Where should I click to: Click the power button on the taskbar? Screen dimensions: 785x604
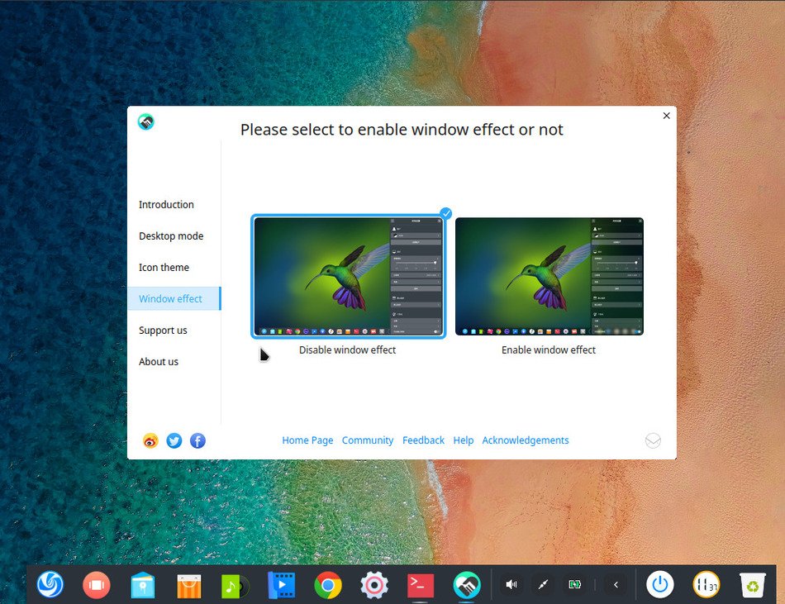660,584
